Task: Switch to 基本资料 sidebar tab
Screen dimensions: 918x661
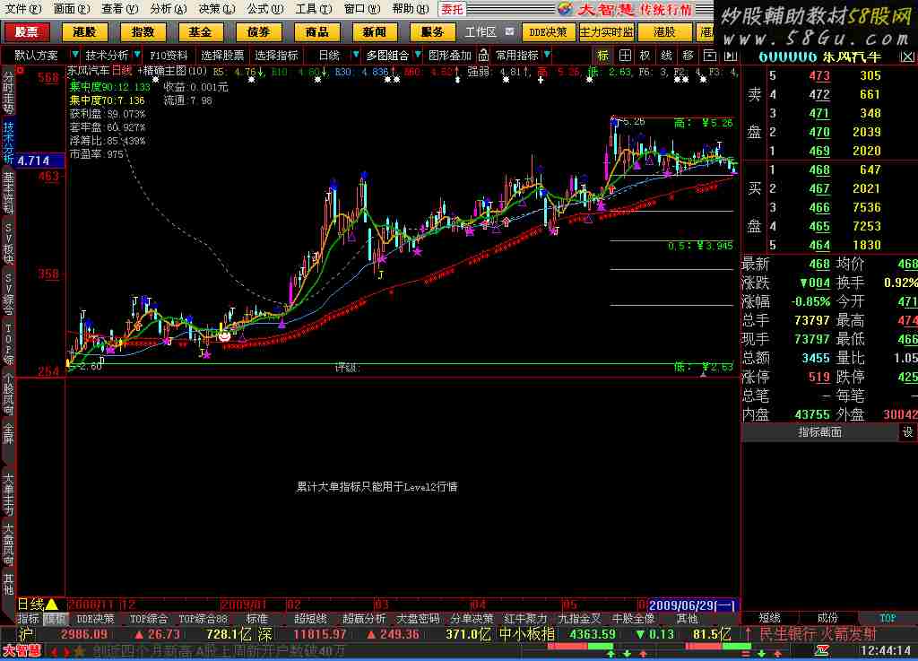Action: tap(8, 193)
